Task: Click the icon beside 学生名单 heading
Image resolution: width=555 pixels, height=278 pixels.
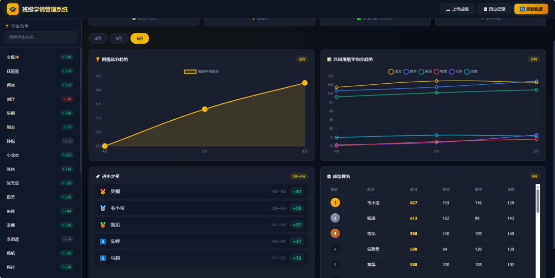Action: click(x=7, y=26)
